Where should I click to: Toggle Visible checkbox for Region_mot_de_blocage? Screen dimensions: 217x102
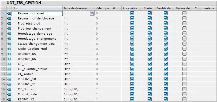[166, 18]
